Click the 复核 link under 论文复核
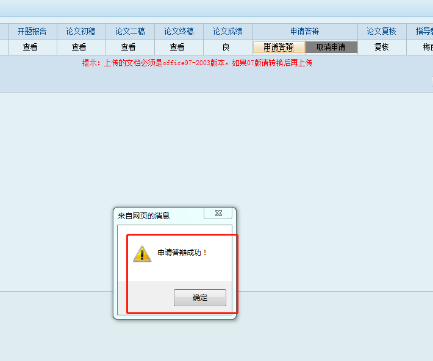Screen dimensions: 433x361 pyautogui.click(x=382, y=47)
